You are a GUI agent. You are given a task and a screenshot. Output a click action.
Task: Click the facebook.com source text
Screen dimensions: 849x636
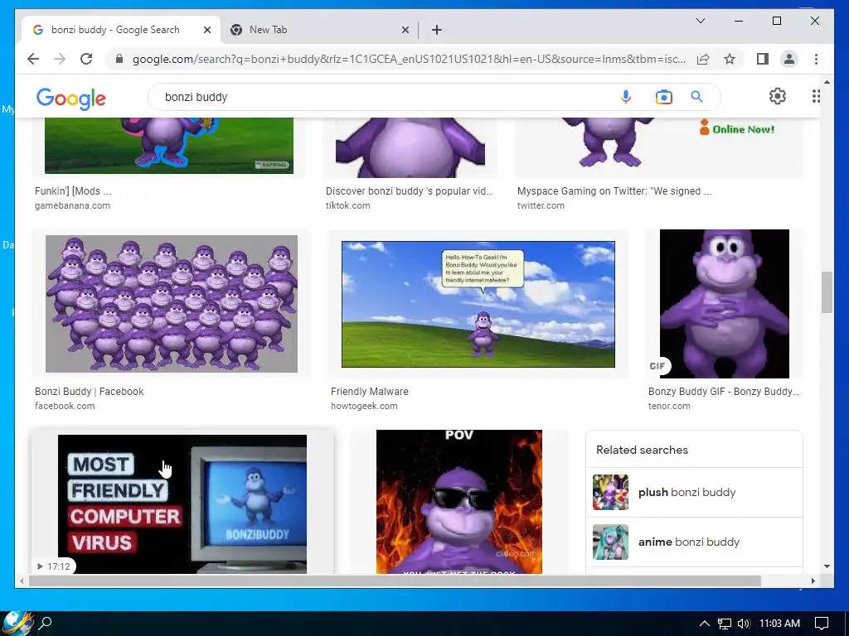[65, 406]
